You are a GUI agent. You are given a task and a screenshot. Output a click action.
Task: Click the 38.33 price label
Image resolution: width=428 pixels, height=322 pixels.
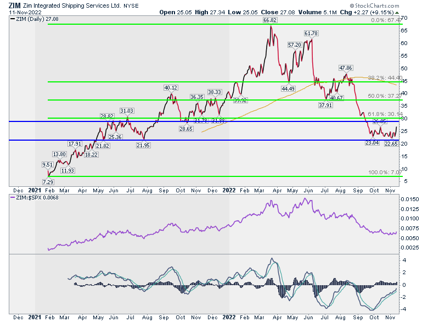coord(214,92)
